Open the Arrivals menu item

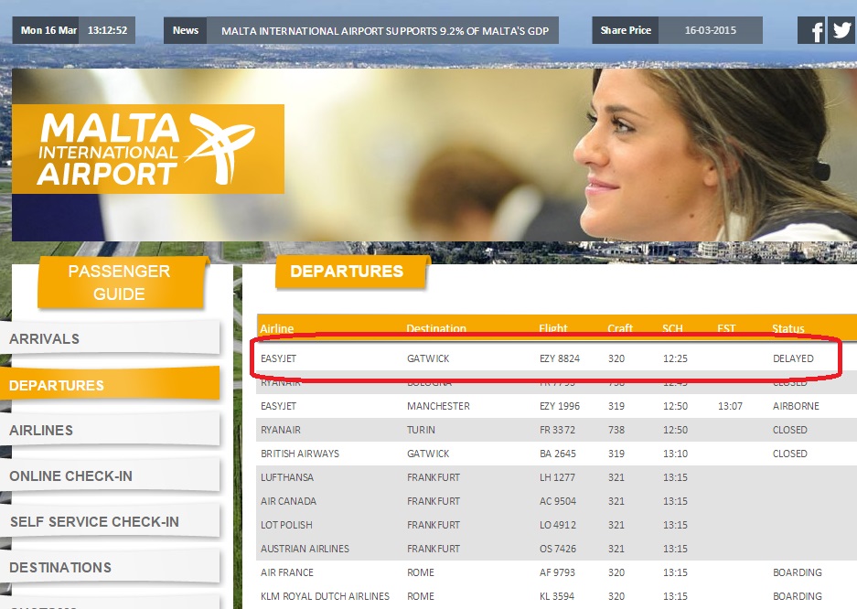111,338
